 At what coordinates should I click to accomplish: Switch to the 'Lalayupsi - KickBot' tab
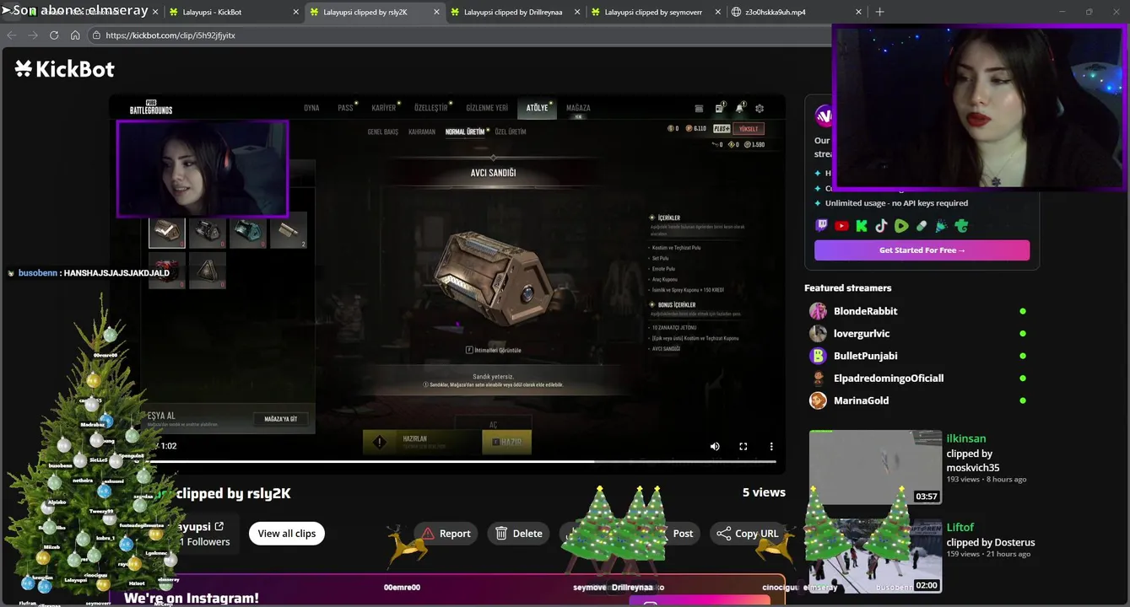(x=233, y=13)
